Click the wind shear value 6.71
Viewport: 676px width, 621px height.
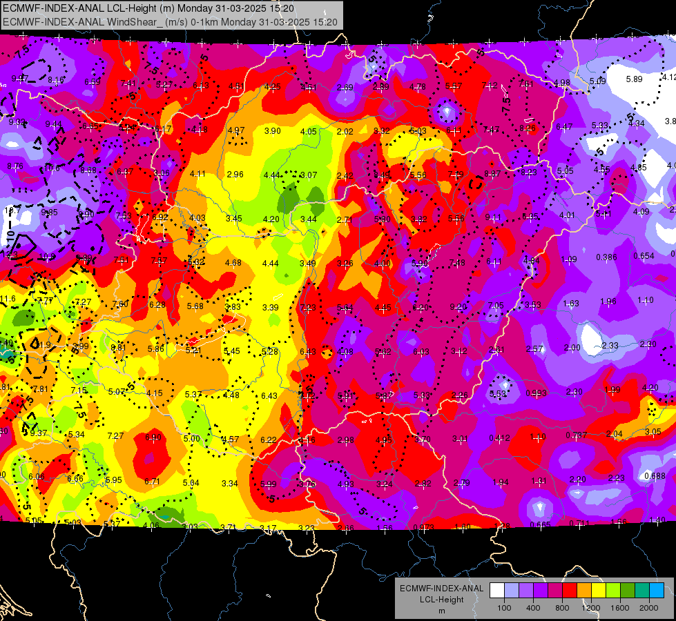click(x=152, y=482)
